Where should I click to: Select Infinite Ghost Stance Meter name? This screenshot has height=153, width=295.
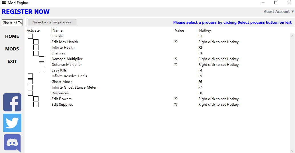coord(74,87)
